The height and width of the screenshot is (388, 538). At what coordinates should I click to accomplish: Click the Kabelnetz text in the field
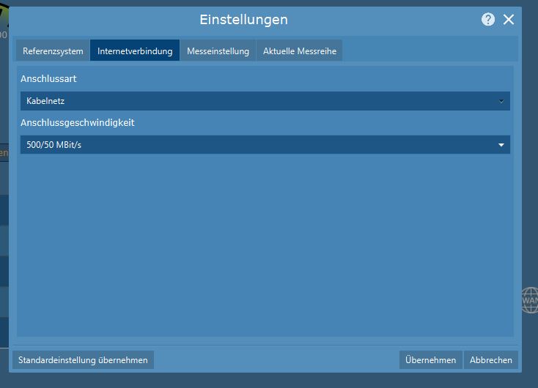[45, 101]
